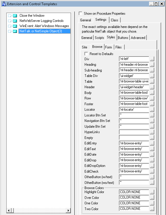Enable the Reset to Defaults checkbox
166x215 pixels.
coord(86,54)
